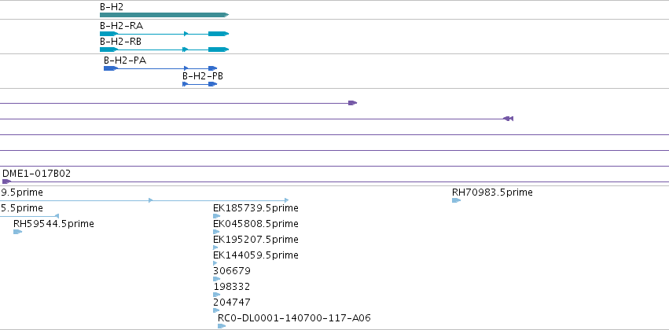Viewport: 669px width, 330px height.
Task: Select the RC0-DL0001-140700-117-A06 arrow glyph
Action: pos(222,326)
